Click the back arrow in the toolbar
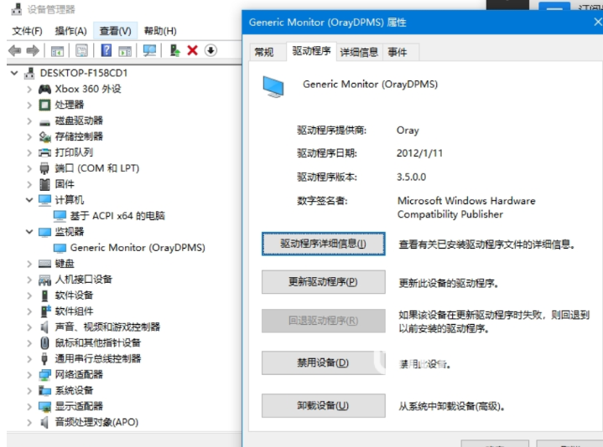This screenshot has height=447, width=603. click(14, 51)
